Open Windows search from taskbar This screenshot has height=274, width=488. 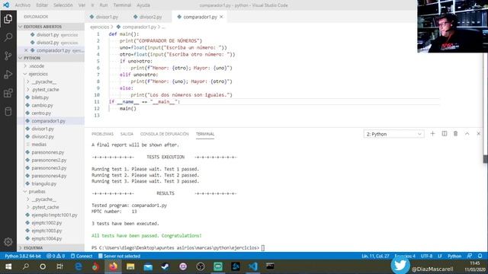(x=26, y=266)
